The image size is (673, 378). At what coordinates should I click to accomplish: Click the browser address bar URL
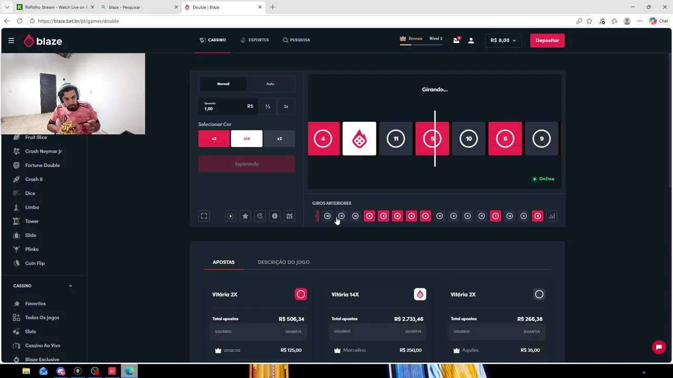tap(78, 21)
